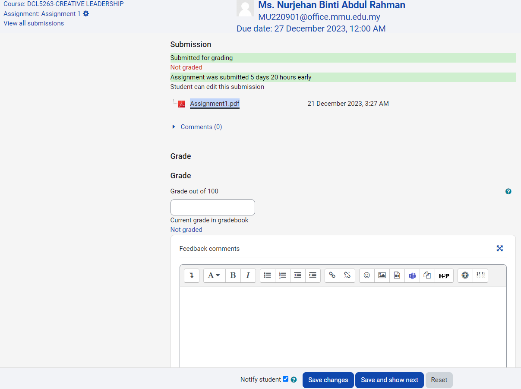The image size is (521, 389).
Task: Expand feedback comments editor to fullscreen
Action: [x=499, y=248]
